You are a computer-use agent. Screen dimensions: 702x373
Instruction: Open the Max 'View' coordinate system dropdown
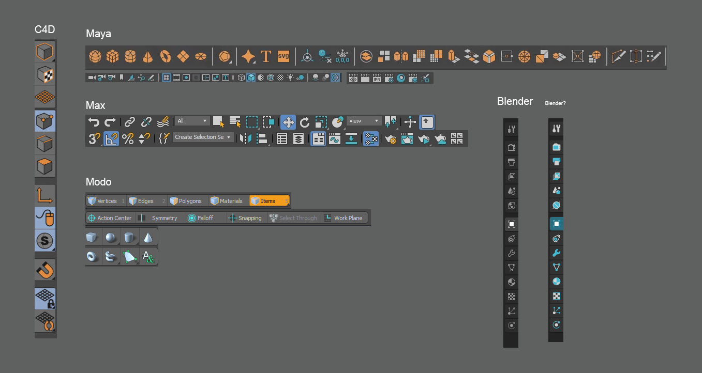pyautogui.click(x=364, y=120)
